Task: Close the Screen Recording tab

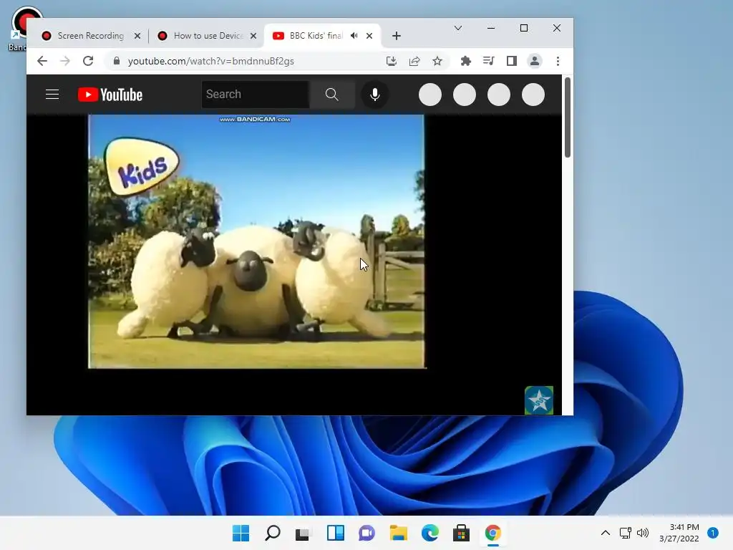Action: (x=137, y=36)
